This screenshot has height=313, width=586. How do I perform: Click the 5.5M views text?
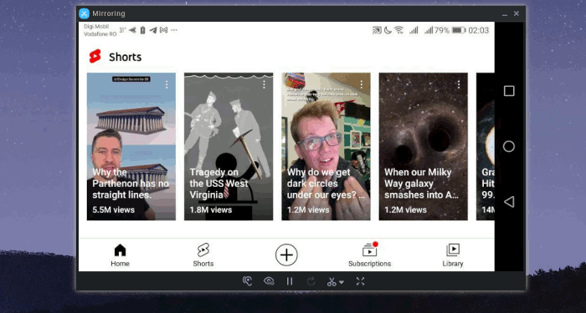pyautogui.click(x=113, y=210)
